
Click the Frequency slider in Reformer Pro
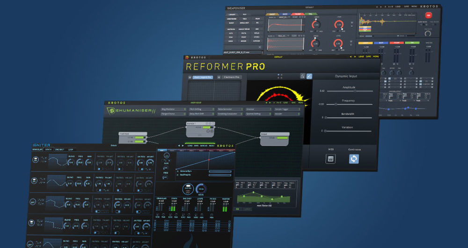(349, 104)
